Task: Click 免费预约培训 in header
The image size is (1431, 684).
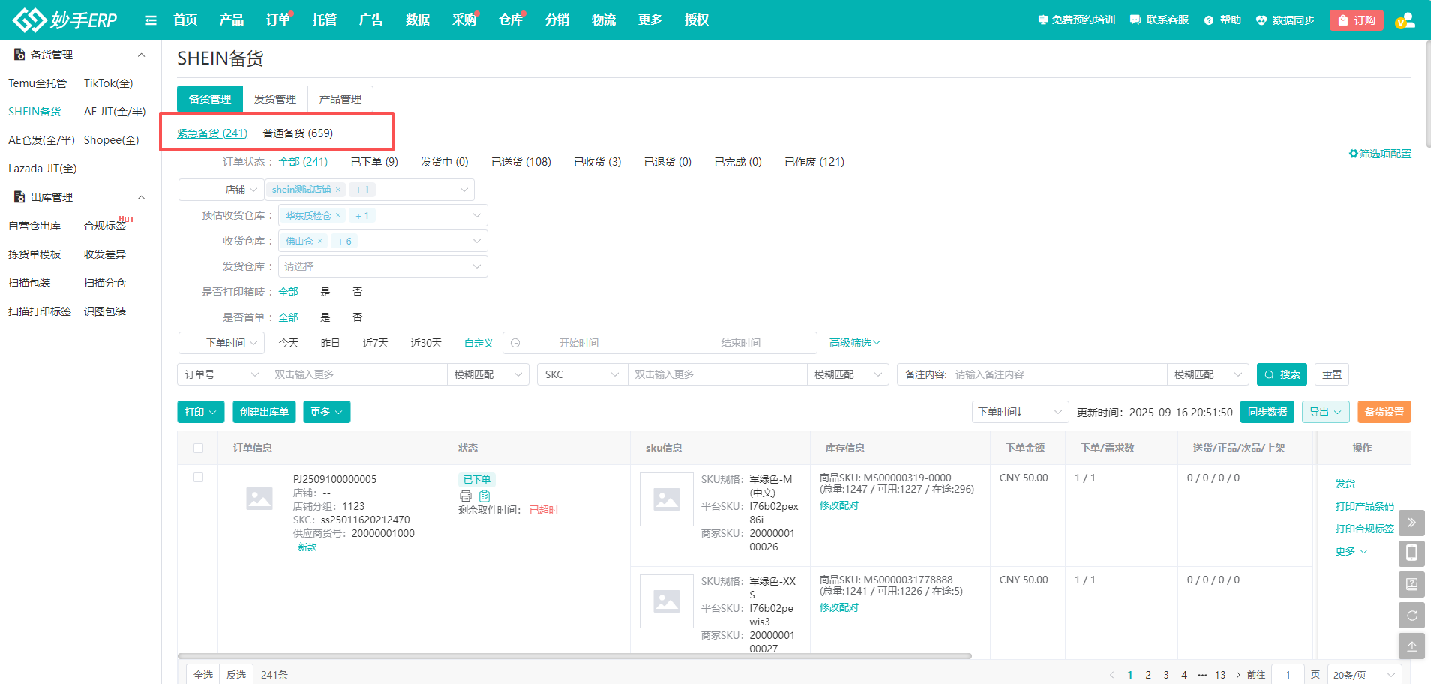Action: [x=1077, y=20]
